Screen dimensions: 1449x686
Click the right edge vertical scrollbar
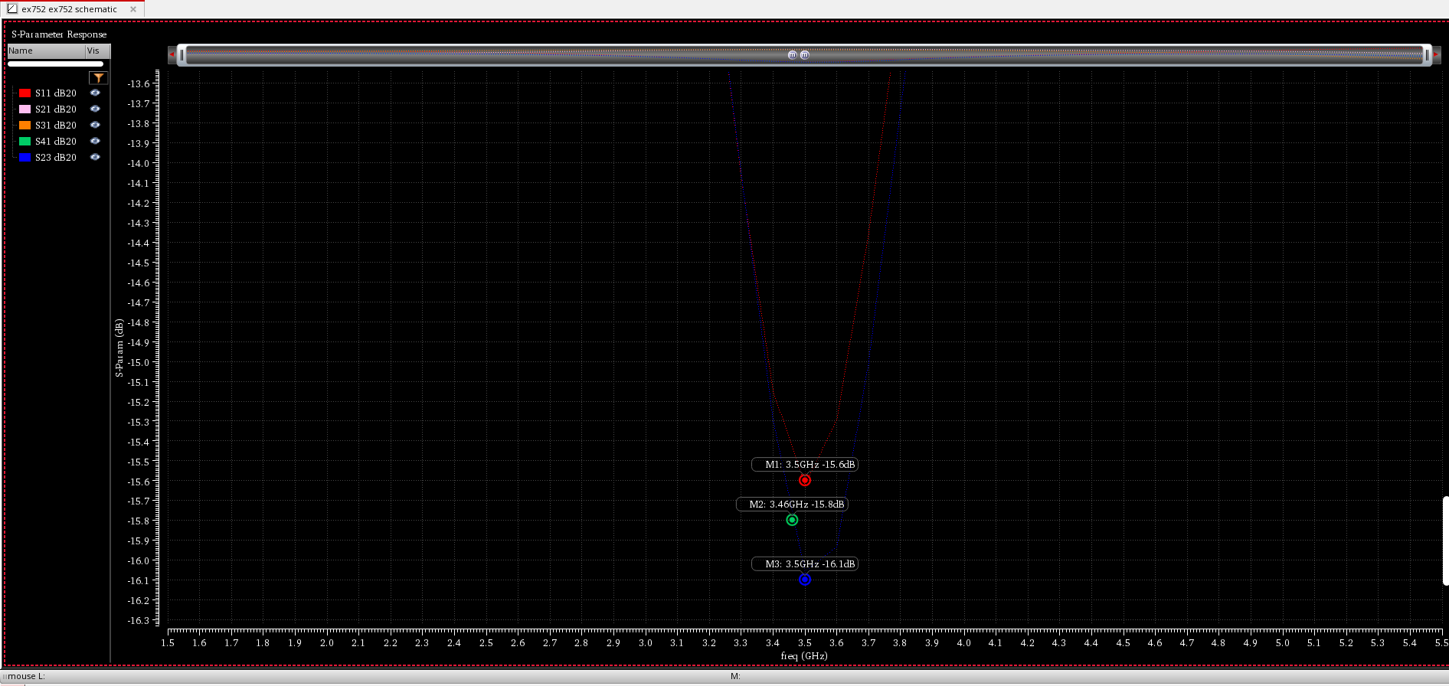tap(1445, 541)
